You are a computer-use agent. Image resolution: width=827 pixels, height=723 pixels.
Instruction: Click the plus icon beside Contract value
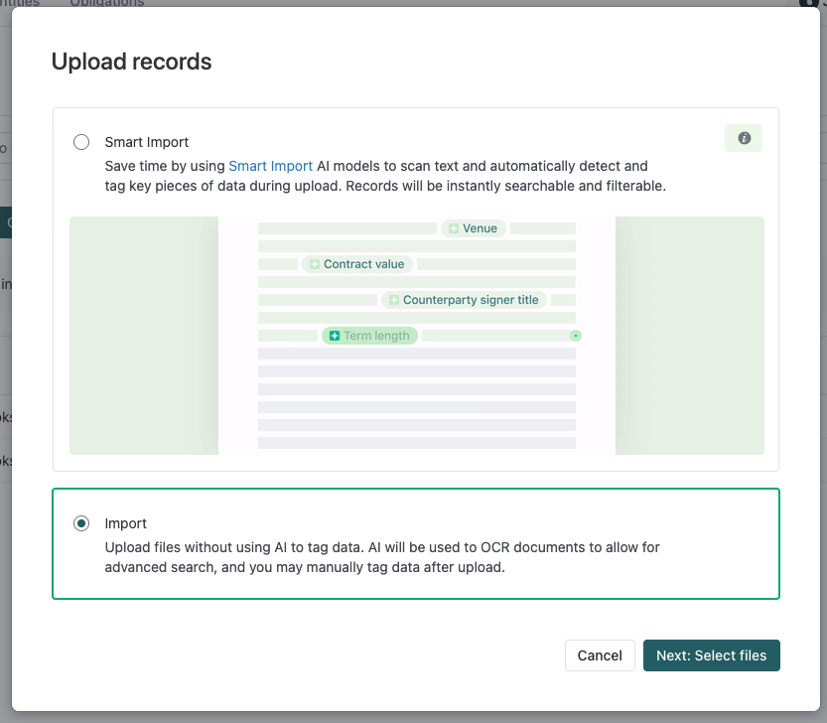click(315, 264)
